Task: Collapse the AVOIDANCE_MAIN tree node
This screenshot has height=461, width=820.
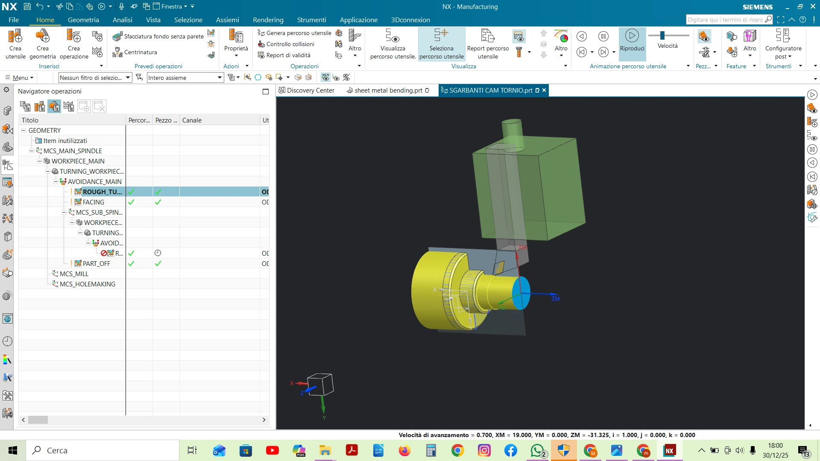Action: [56, 181]
